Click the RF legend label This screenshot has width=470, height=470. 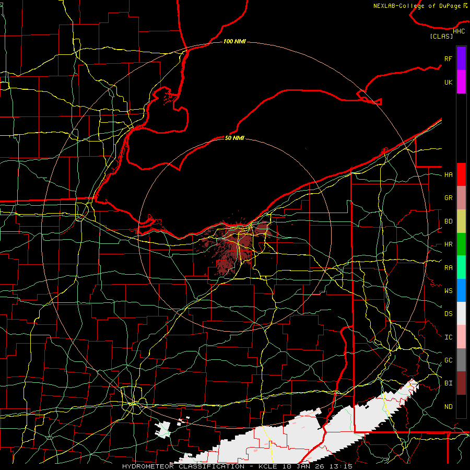coord(449,58)
